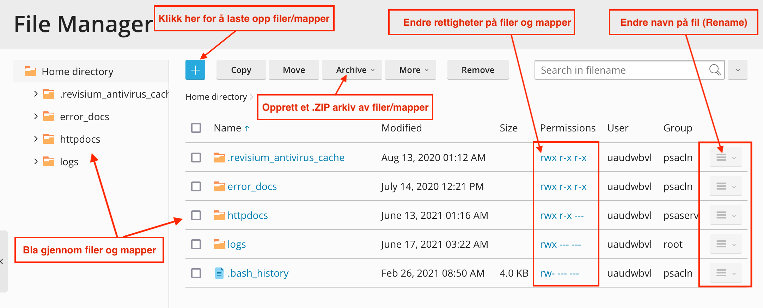This screenshot has width=763, height=308.
Task: Open the httpdocs folder link in the list
Action: click(248, 215)
